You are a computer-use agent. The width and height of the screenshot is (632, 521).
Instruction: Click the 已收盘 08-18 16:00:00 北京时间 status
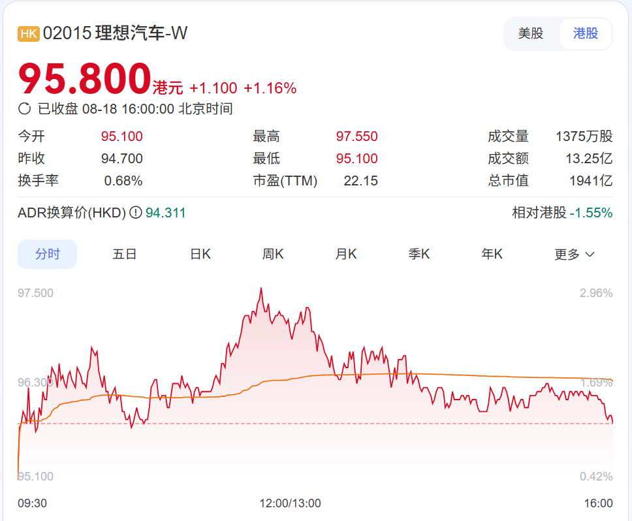pyautogui.click(x=135, y=109)
